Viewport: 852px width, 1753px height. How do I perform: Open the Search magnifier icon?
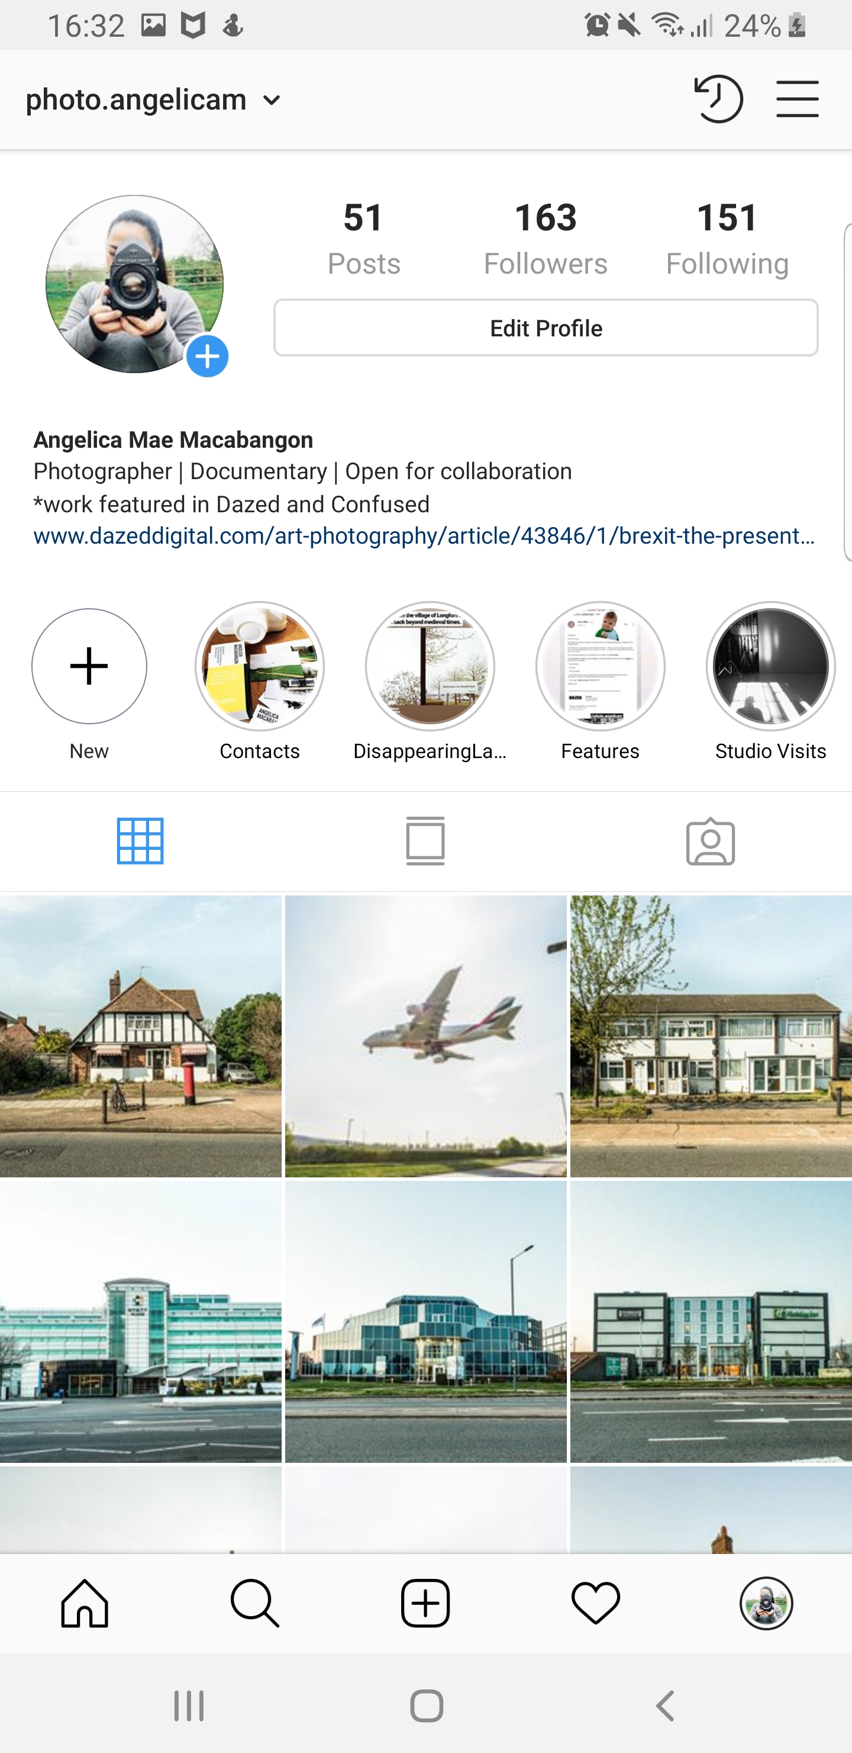[x=255, y=1603]
